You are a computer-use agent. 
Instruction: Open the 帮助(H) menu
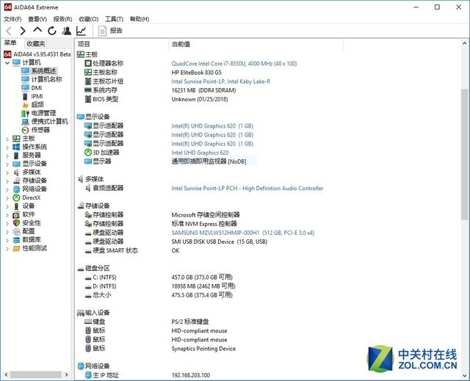coord(140,19)
